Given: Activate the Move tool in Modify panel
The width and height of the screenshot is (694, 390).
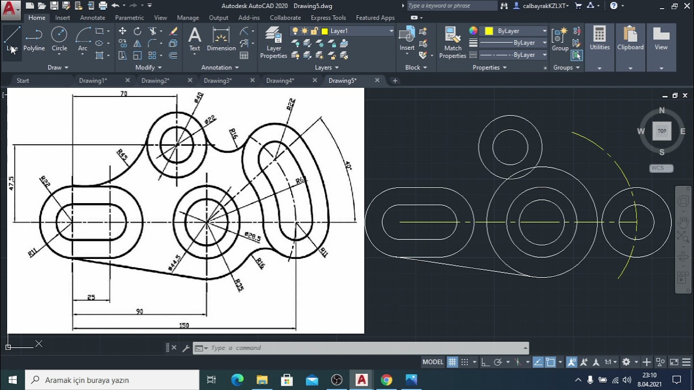Looking at the screenshot, I should click(123, 31).
